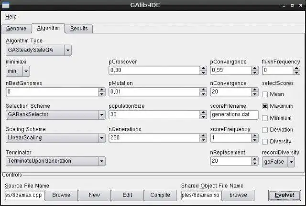Increase nGenerations using the up arrow
Image resolution: width=306 pixels, height=206 pixels.
point(203,136)
